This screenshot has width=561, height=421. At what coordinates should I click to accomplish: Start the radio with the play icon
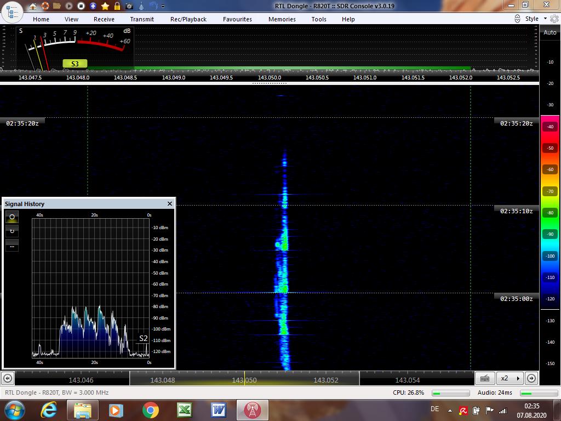(x=68, y=5)
